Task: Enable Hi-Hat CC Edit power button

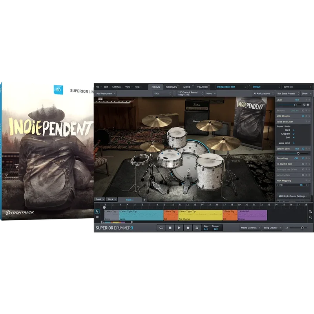Action: [303, 164]
